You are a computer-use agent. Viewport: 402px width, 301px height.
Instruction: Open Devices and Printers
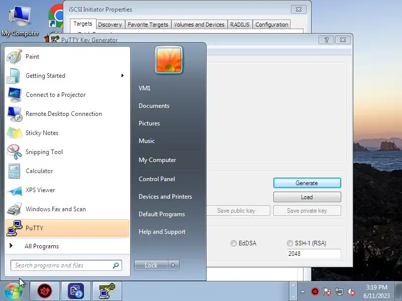point(165,197)
